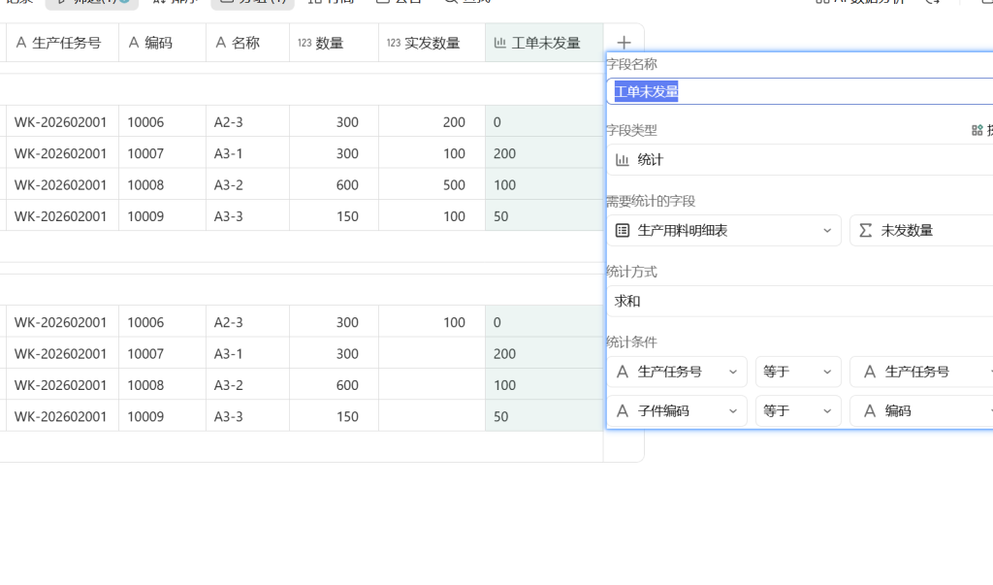
Task: Click the grid icon beside the 字段类型 label
Action: pyautogui.click(x=977, y=131)
